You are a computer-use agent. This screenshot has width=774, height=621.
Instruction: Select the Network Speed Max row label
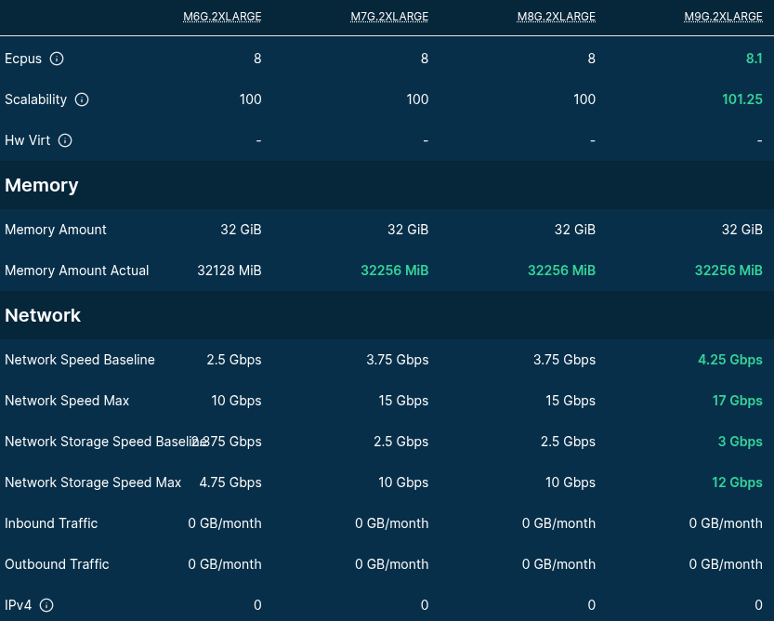point(67,401)
